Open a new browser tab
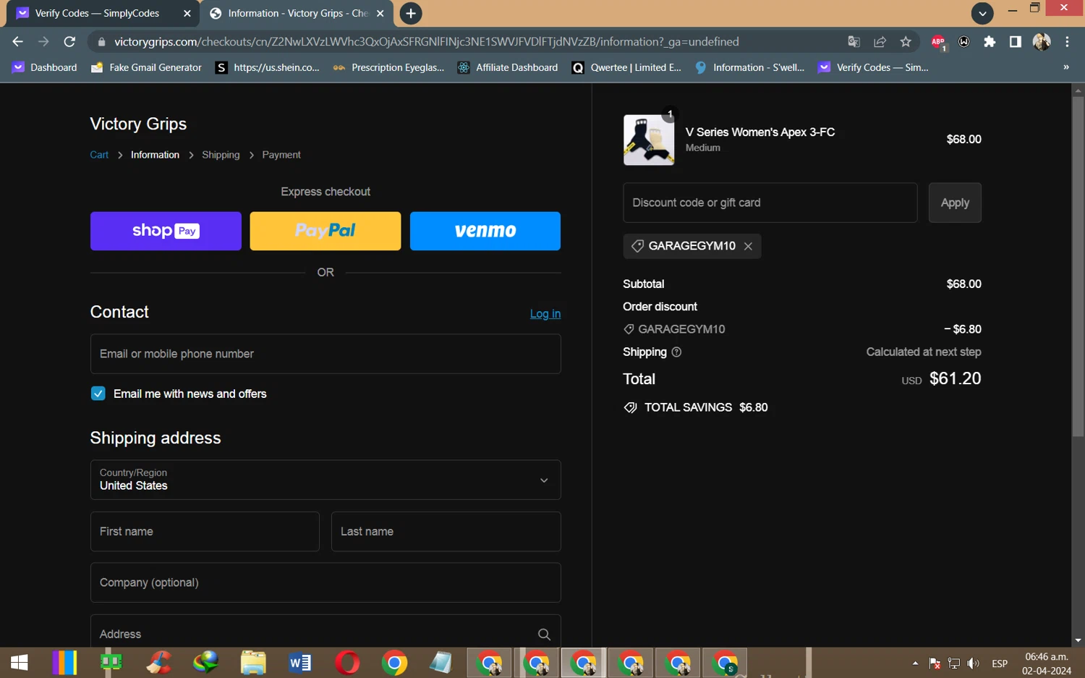1085x678 pixels. (x=410, y=13)
